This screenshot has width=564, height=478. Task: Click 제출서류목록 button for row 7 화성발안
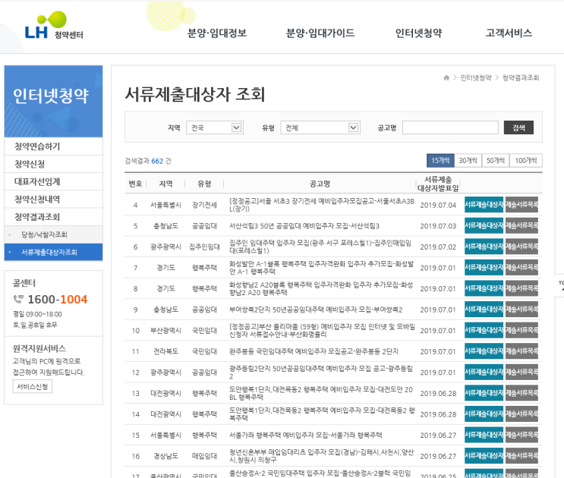[x=521, y=267]
